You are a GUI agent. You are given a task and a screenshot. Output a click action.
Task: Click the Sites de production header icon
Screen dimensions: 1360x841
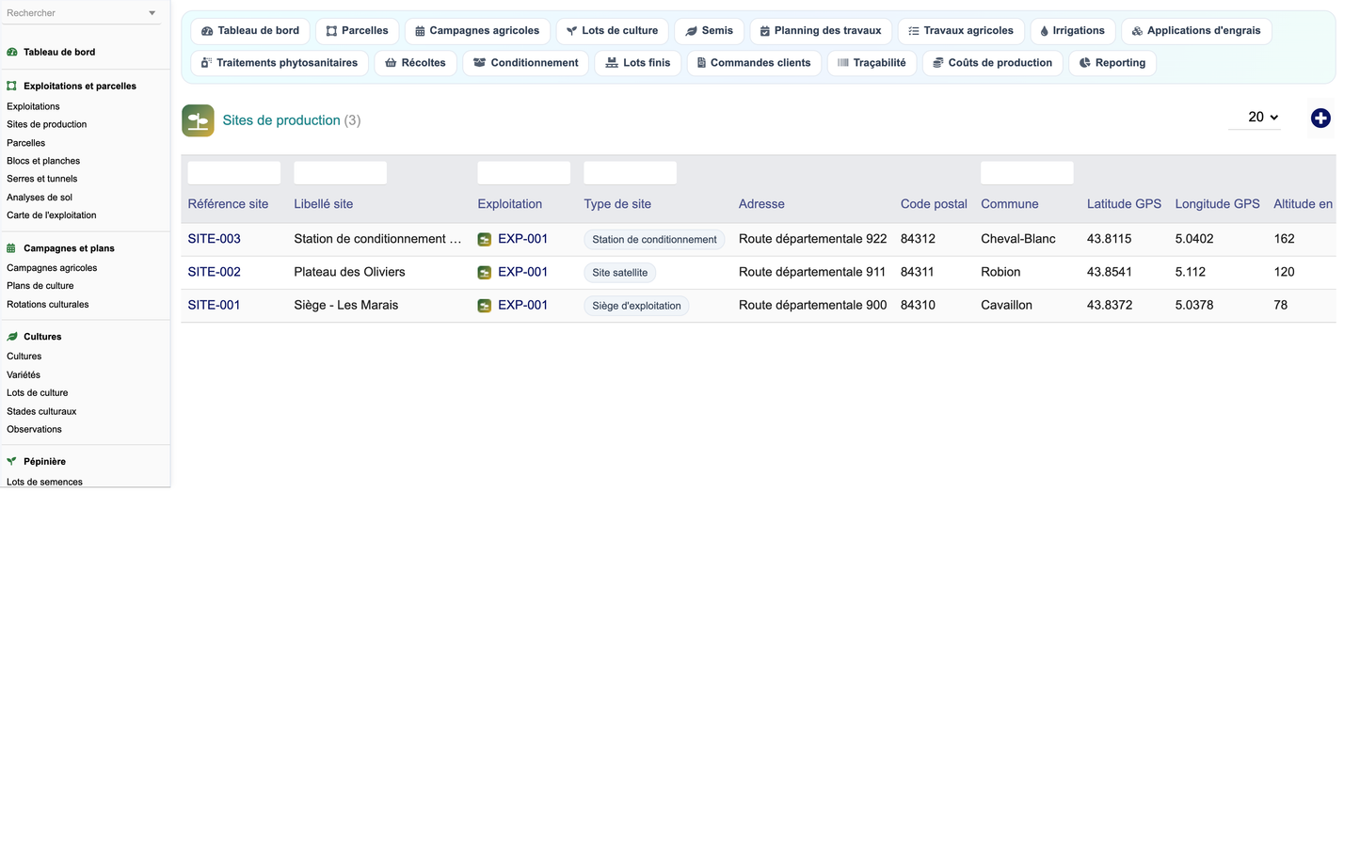coord(198,120)
